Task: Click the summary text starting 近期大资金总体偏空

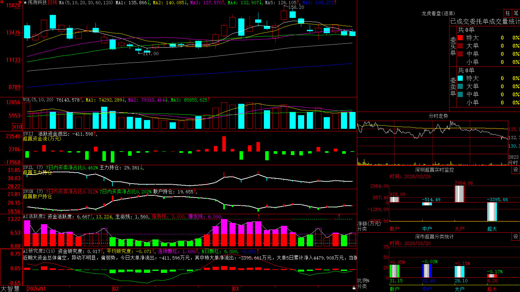Action: coord(190,258)
